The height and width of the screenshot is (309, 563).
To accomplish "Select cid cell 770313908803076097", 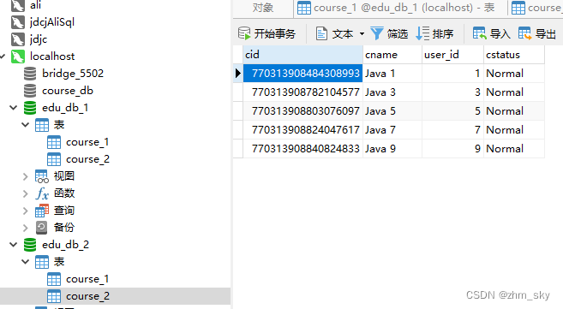I will click(x=302, y=111).
